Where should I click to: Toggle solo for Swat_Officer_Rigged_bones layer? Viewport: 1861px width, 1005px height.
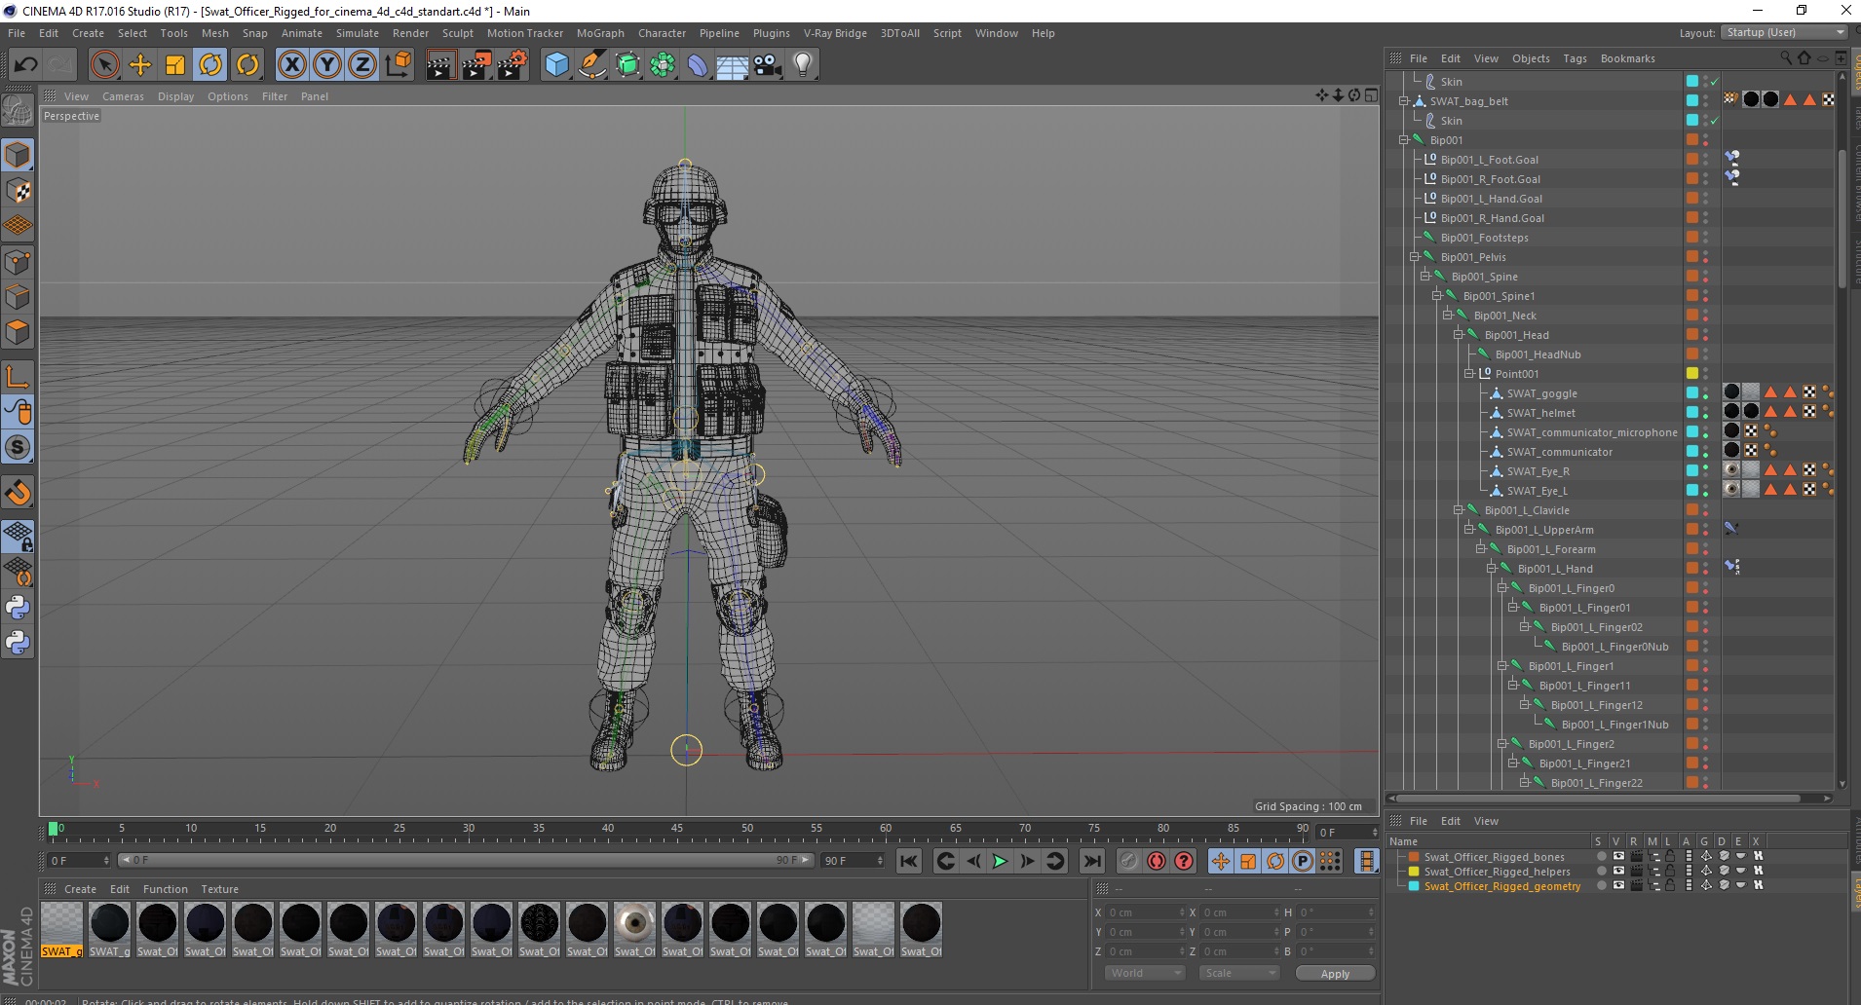point(1601,857)
